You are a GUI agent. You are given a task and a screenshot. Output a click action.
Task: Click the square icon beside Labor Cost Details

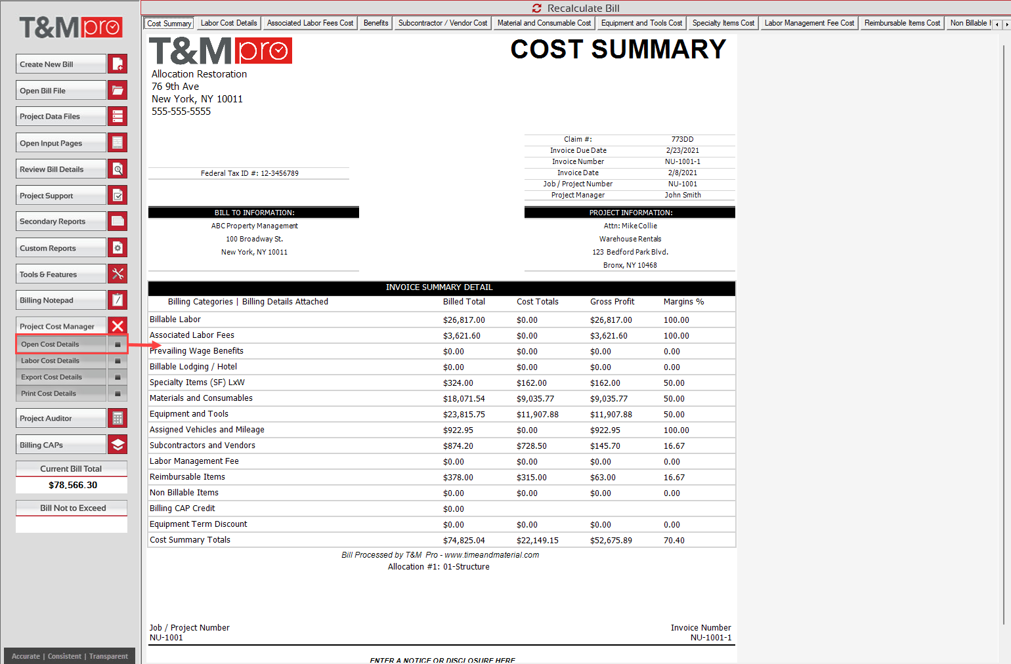point(118,360)
